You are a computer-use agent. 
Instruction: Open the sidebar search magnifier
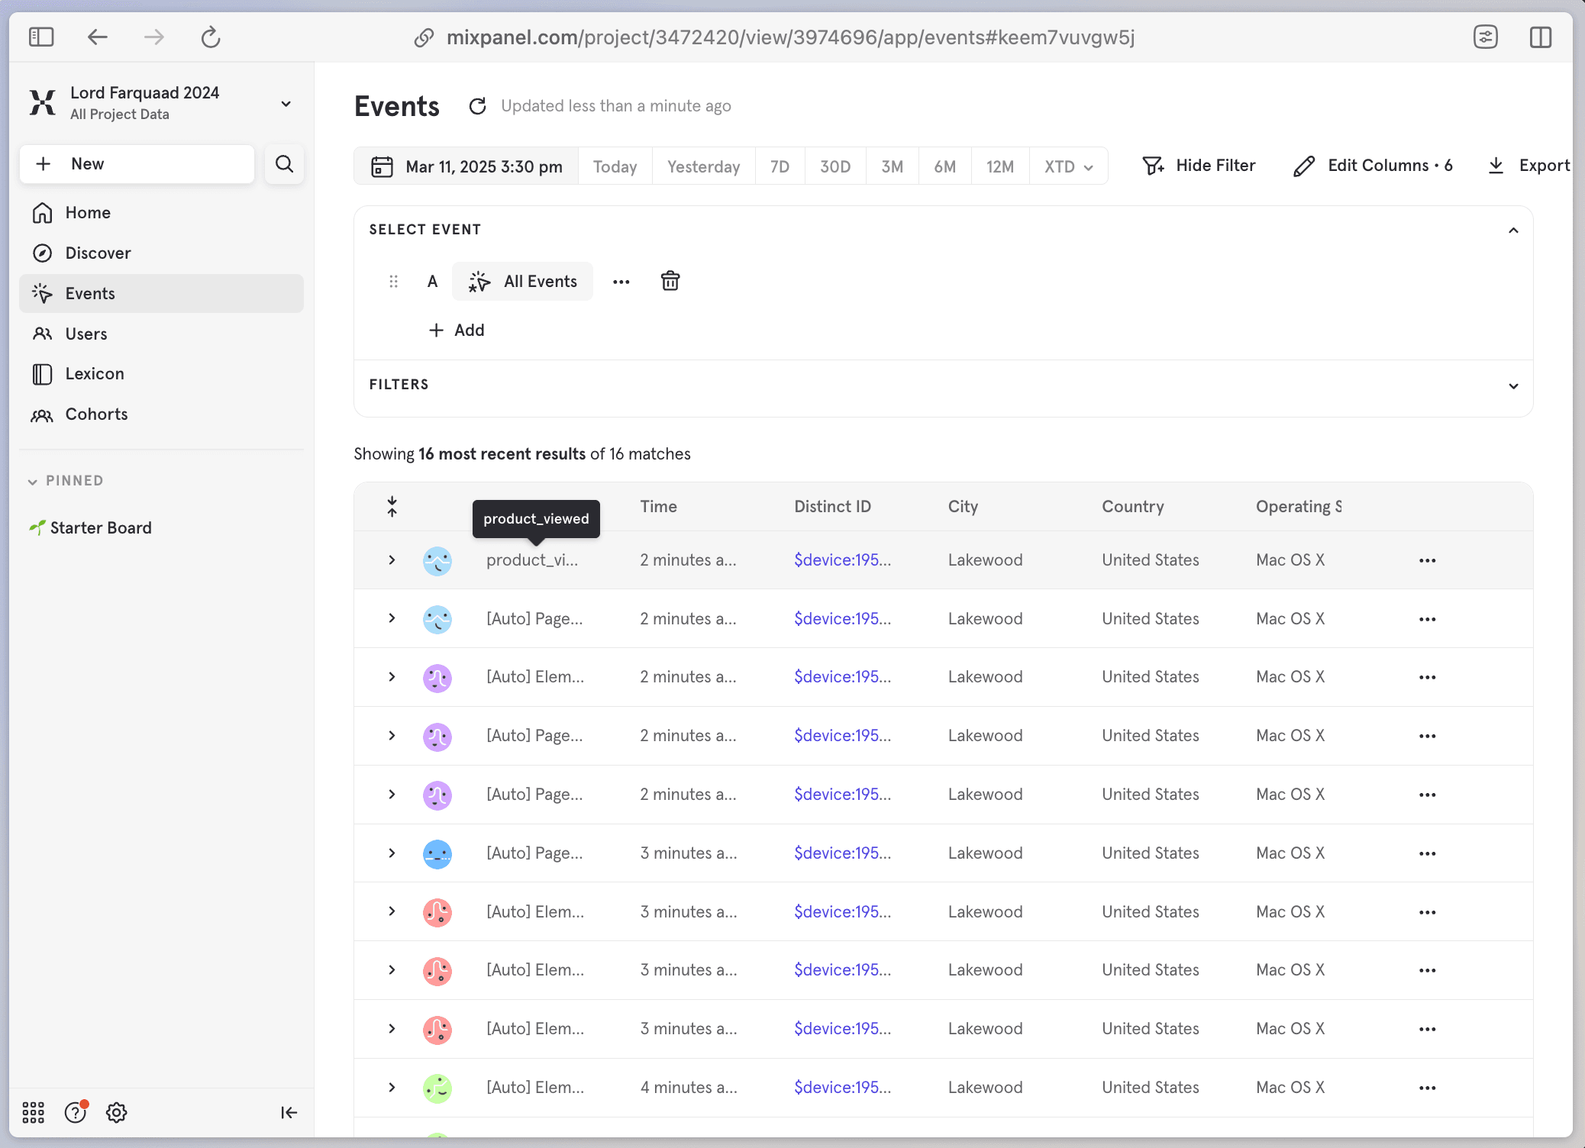pyautogui.click(x=284, y=164)
